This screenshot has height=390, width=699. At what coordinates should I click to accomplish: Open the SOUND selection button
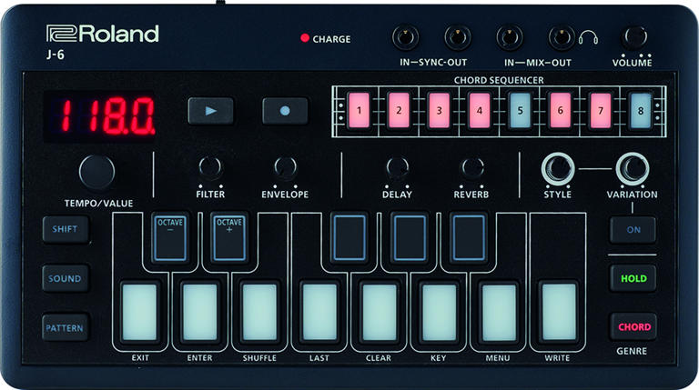click(66, 278)
